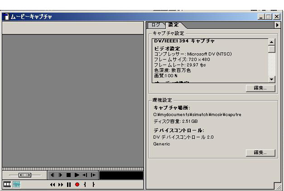Click the capture settings scrollbar thumb
The height and width of the screenshot is (191, 284).
click(271, 49)
